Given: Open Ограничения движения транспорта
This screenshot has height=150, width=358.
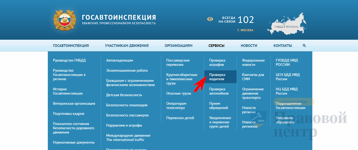Looking at the screenshot, I should (x=253, y=94).
